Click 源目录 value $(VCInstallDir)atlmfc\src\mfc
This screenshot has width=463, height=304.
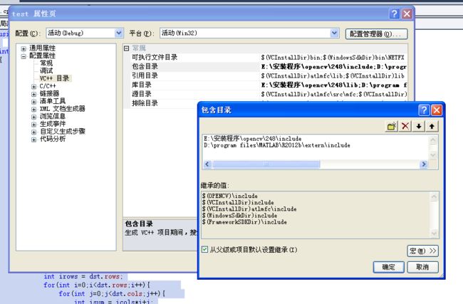point(333,94)
